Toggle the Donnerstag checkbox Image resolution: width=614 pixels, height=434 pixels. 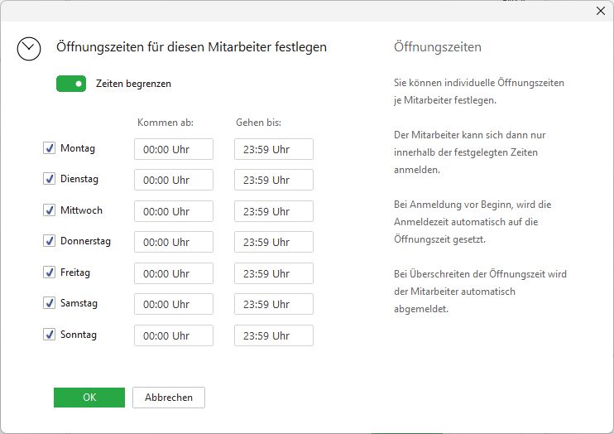(49, 242)
